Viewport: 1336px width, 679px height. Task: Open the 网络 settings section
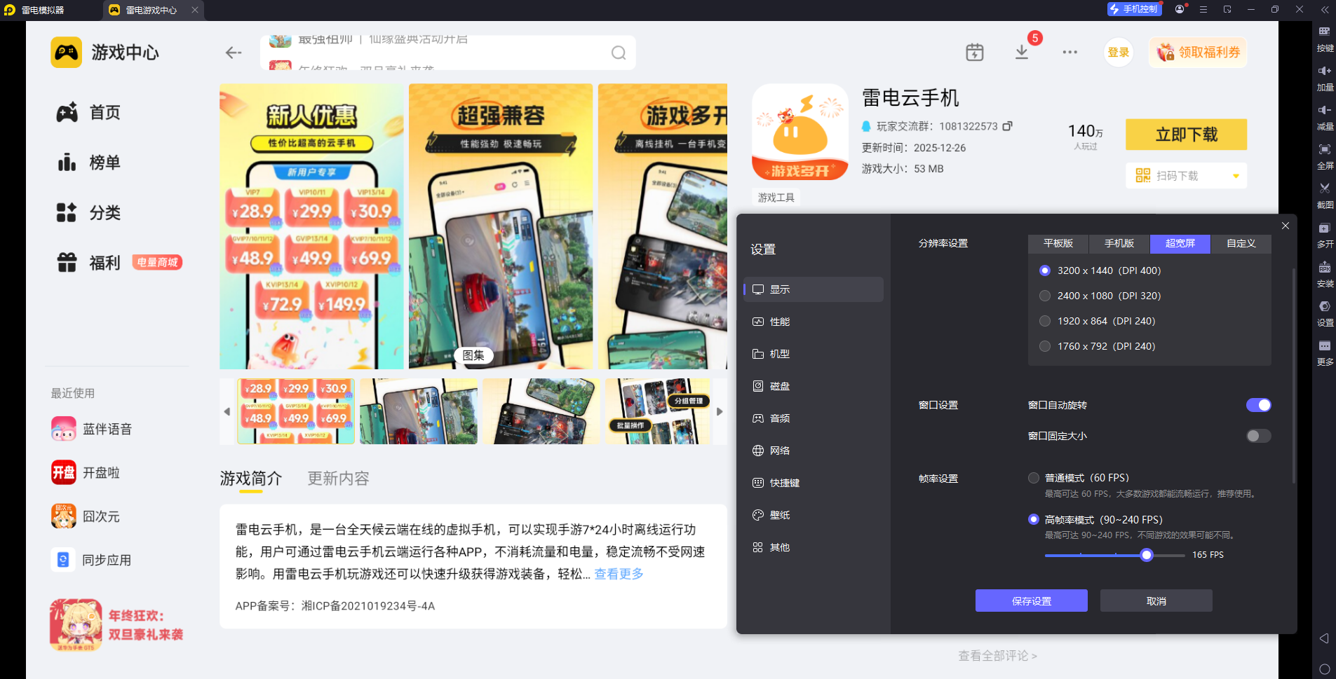coord(814,451)
